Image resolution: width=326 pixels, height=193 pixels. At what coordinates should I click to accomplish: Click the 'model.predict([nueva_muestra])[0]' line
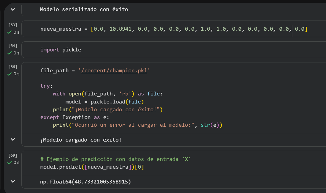[92, 167]
